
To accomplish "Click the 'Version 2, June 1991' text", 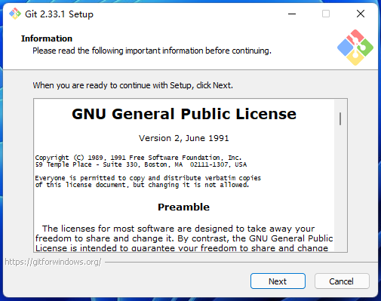I will tap(184, 138).
